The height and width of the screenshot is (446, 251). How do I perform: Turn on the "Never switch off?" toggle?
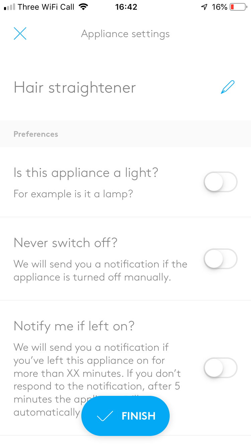(221, 259)
